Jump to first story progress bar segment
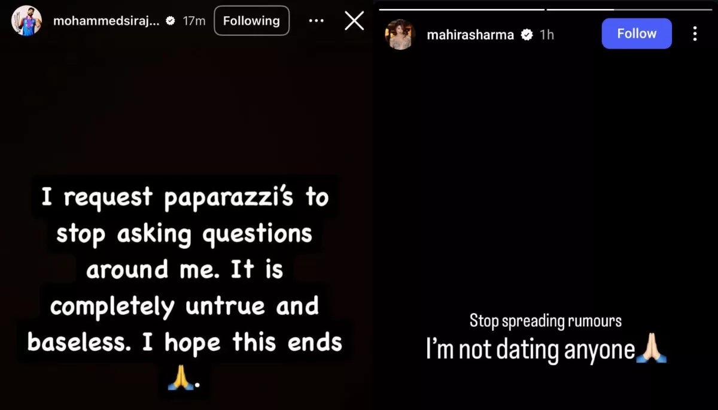This screenshot has width=718, height=410. pyautogui.click(x=461, y=10)
